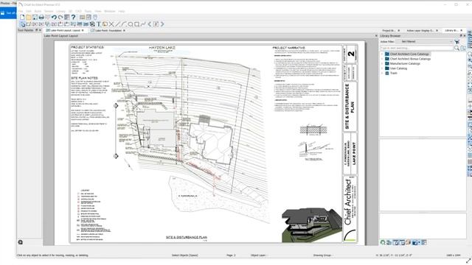
Task: Click upper dimension handle on site plan
Action: 116,106
